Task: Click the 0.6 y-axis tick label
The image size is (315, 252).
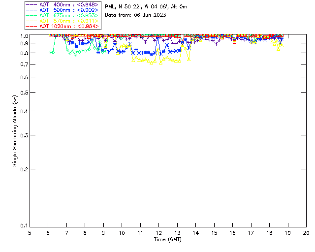Action: click(24, 77)
